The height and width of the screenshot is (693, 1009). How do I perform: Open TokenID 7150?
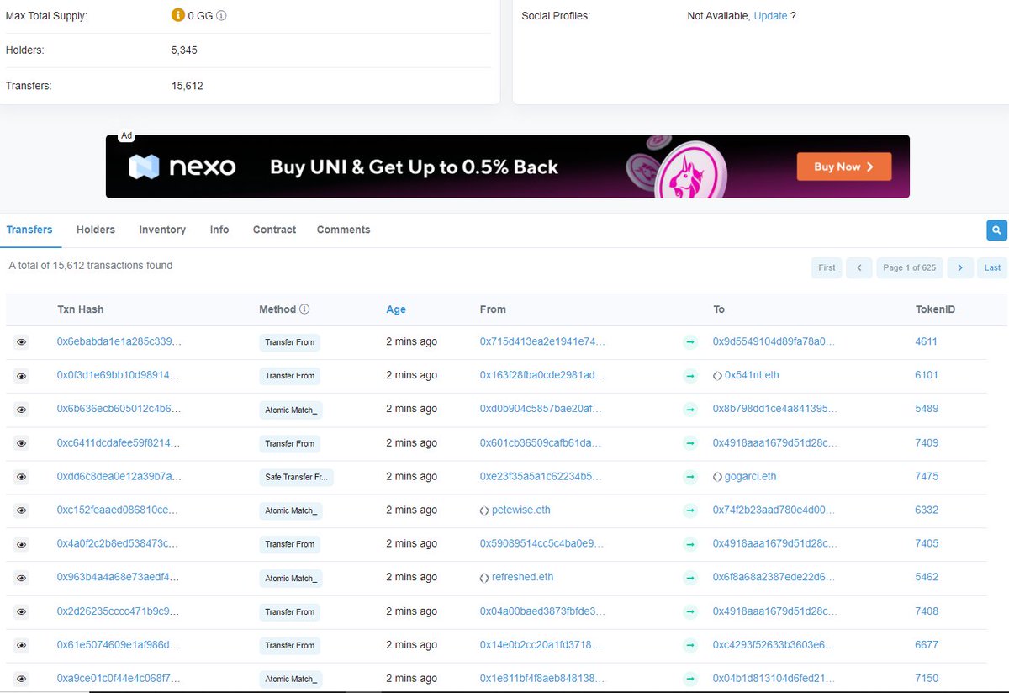(x=927, y=679)
